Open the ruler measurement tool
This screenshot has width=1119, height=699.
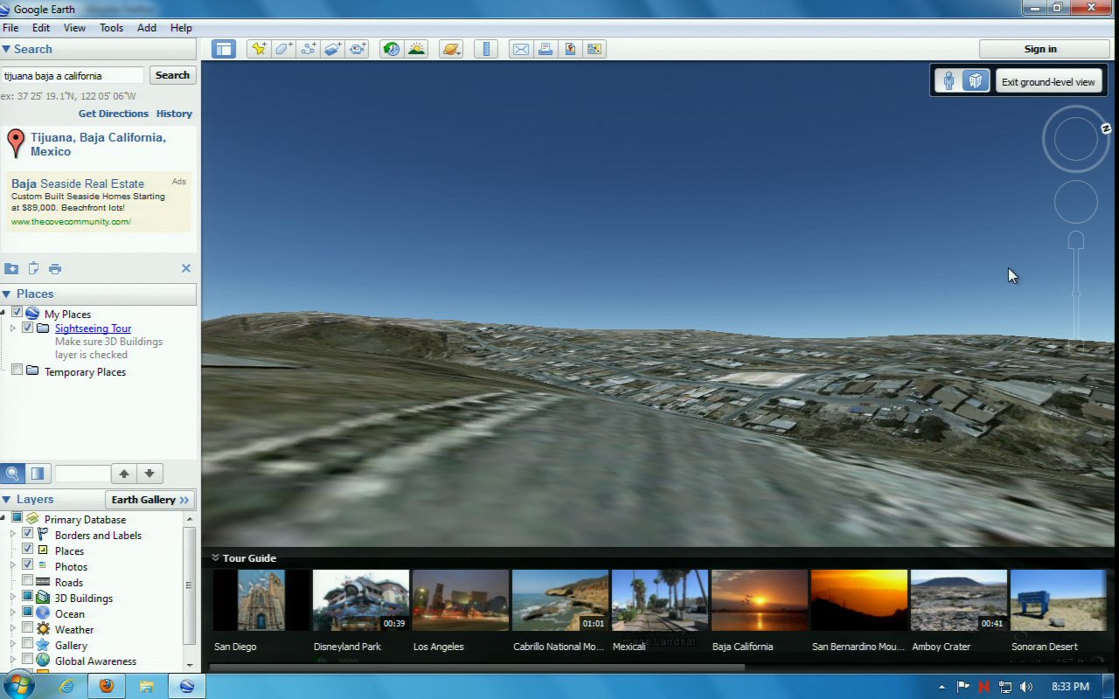[x=486, y=49]
